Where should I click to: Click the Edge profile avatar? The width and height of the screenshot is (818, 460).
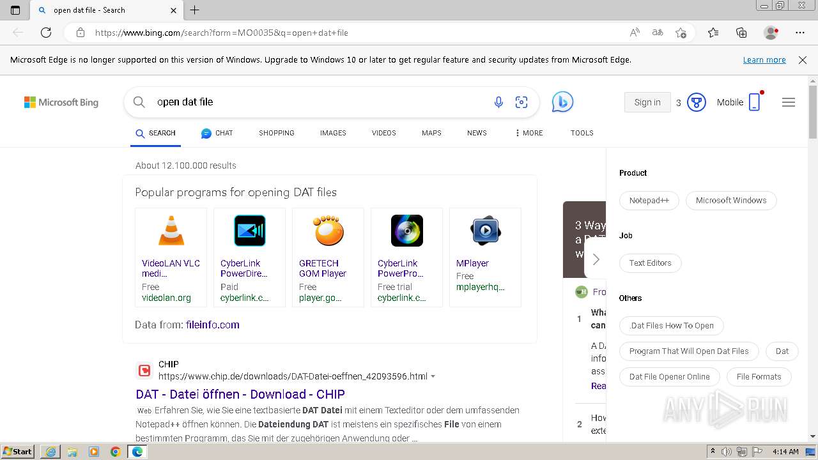(x=771, y=33)
